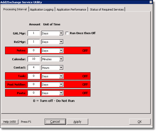Image resolution: width=156 pixels, height=131 pixels.
Task: Open the Application Logging tab
Action: (x=42, y=10)
